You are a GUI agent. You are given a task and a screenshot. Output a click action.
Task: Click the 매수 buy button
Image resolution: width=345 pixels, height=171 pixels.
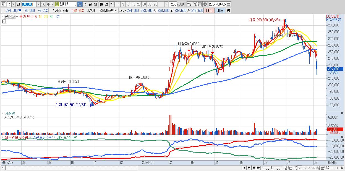(x=209, y=10)
